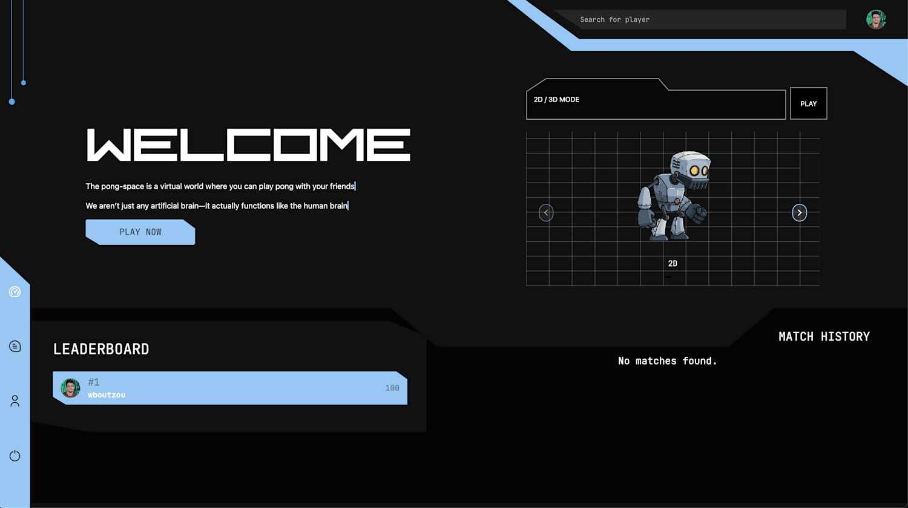Go to previous game mode with left chevron

(x=546, y=212)
